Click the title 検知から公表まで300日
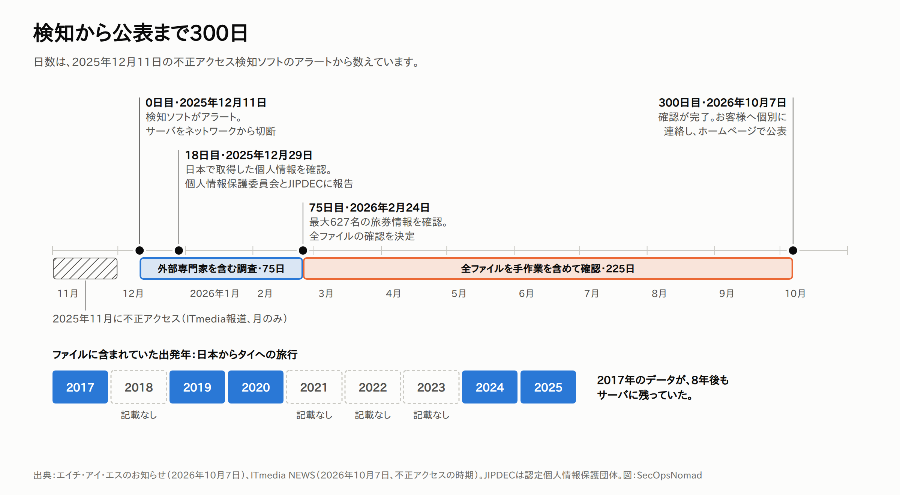This screenshot has height=495, width=900. point(141,33)
